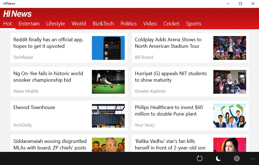Image resolution: width=259 pixels, height=165 pixels.
Task: Click the Your Story source label
Action: [x=144, y=125]
